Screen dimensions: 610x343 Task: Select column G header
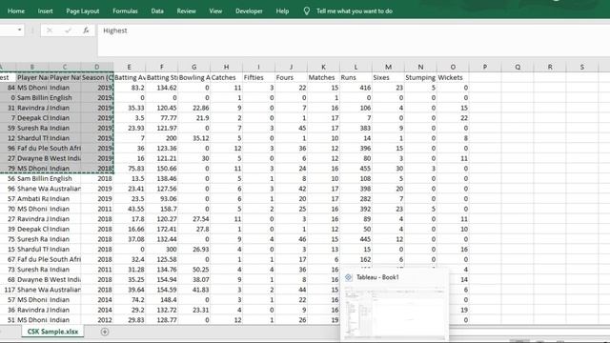[x=193, y=67]
